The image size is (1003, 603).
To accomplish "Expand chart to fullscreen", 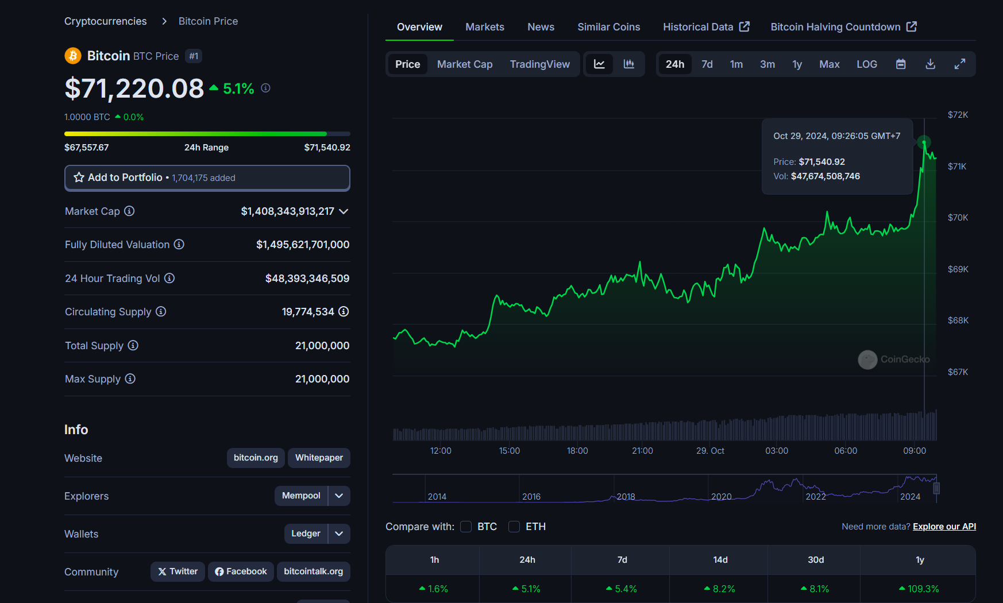I will click(x=960, y=64).
